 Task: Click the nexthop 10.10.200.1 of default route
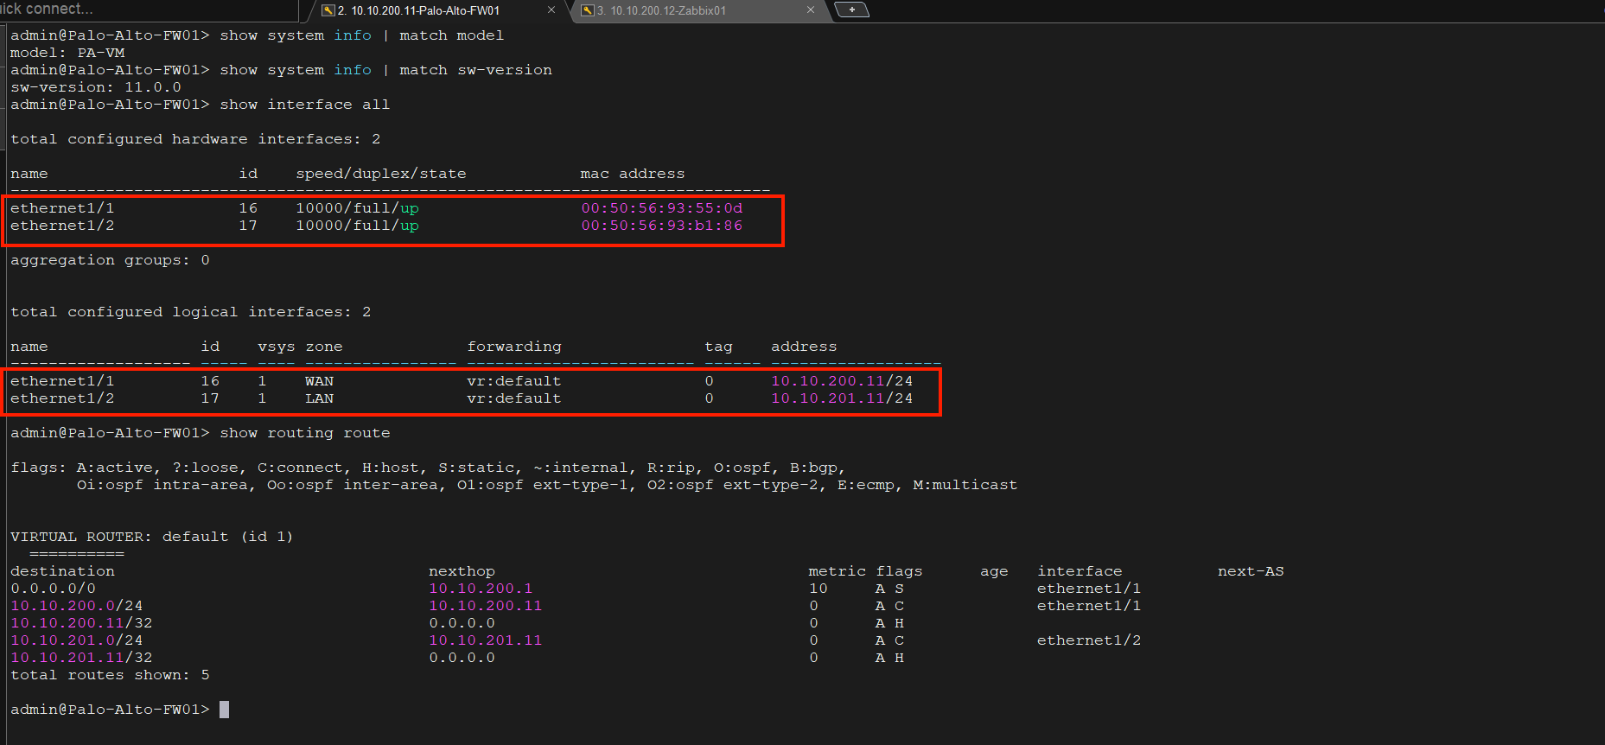coord(481,589)
